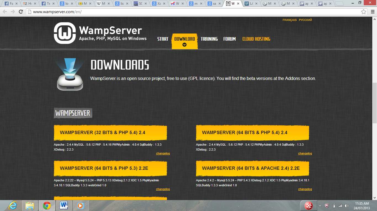Click the WAMPSERVER section heading label
Image resolution: width=377 pixels, height=211 pixels.
pyautogui.click(x=73, y=113)
